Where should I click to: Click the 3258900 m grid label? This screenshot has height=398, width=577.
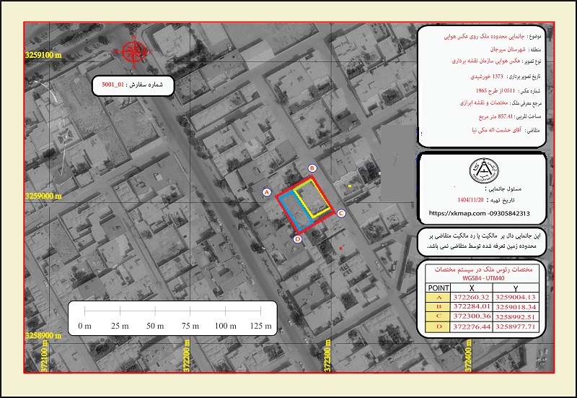[x=43, y=335]
